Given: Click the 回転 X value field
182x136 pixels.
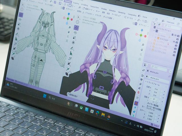Looking at the screenshot, I should 154,99.
